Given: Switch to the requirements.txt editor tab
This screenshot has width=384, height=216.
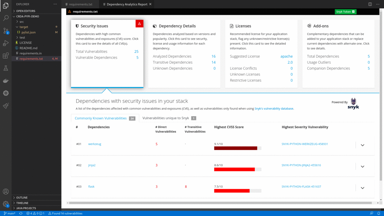Looking at the screenshot, I should pos(80,4).
